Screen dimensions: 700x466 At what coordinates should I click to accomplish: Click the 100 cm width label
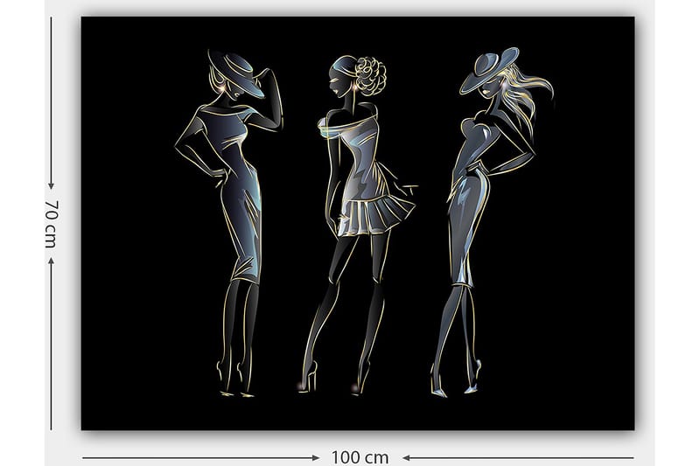360,457
